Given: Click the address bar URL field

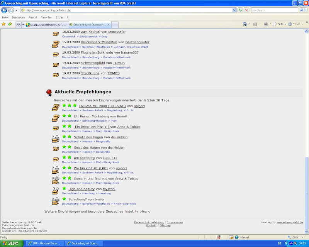Looking at the screenshot, I should (x=126, y=10).
